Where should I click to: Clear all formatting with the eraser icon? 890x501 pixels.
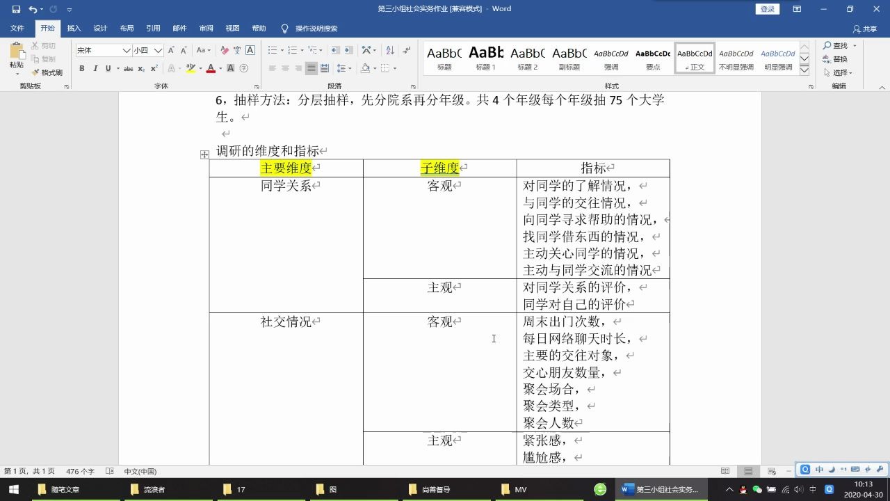[x=224, y=50]
